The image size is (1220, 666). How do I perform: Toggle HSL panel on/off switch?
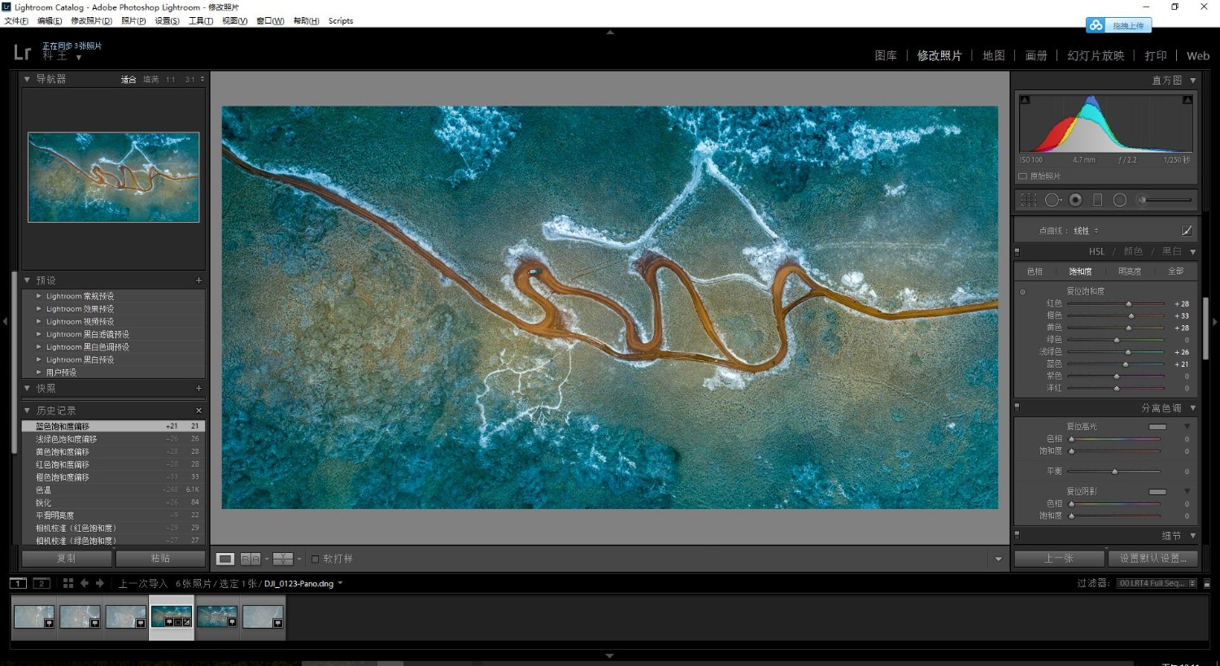coord(1017,252)
